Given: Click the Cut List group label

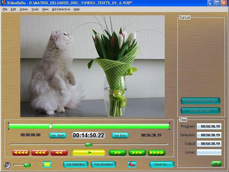Looking at the screenshot, I should [185, 18].
